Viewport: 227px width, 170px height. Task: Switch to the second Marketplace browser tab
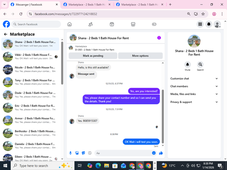click(x=87, y=5)
